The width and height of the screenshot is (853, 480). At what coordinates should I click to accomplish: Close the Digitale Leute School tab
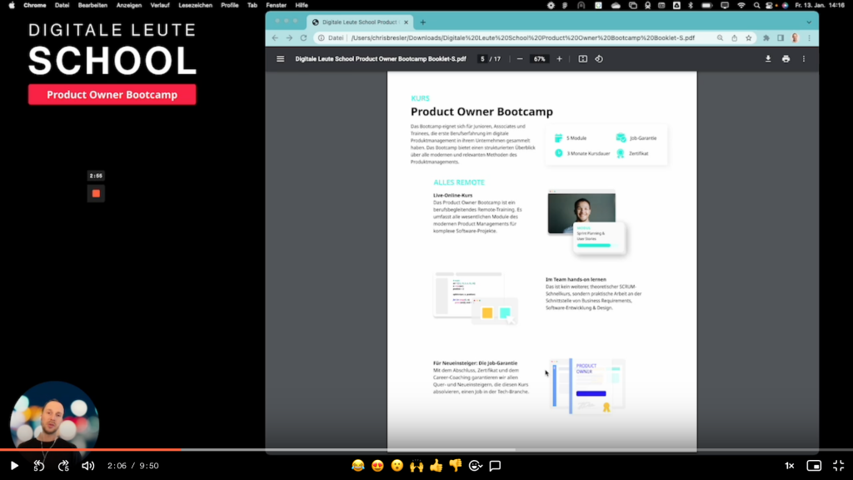coord(406,22)
